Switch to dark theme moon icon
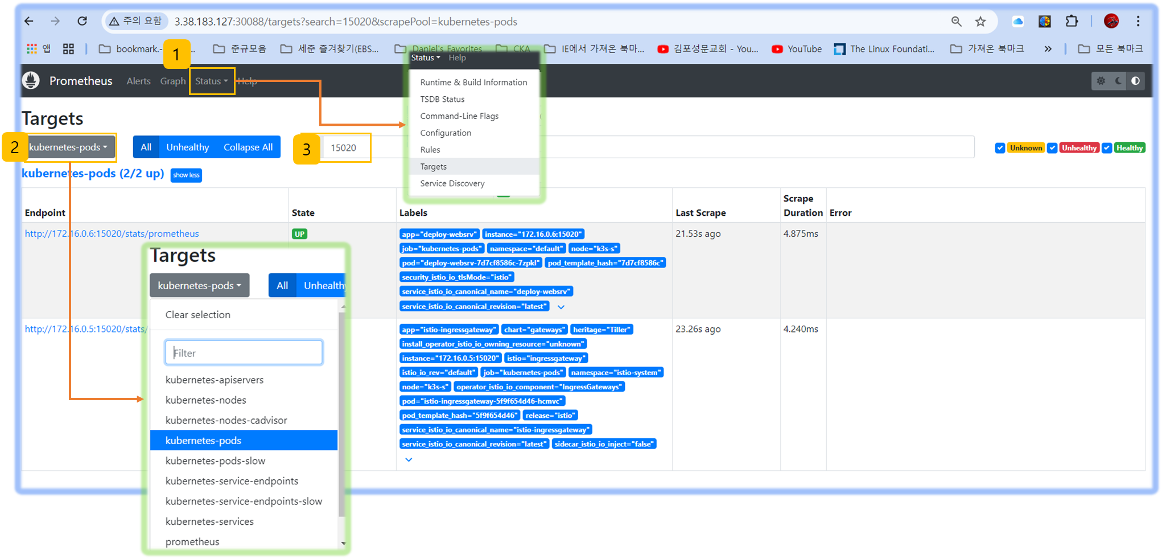This screenshot has width=1162, height=559. pyautogui.click(x=1118, y=81)
